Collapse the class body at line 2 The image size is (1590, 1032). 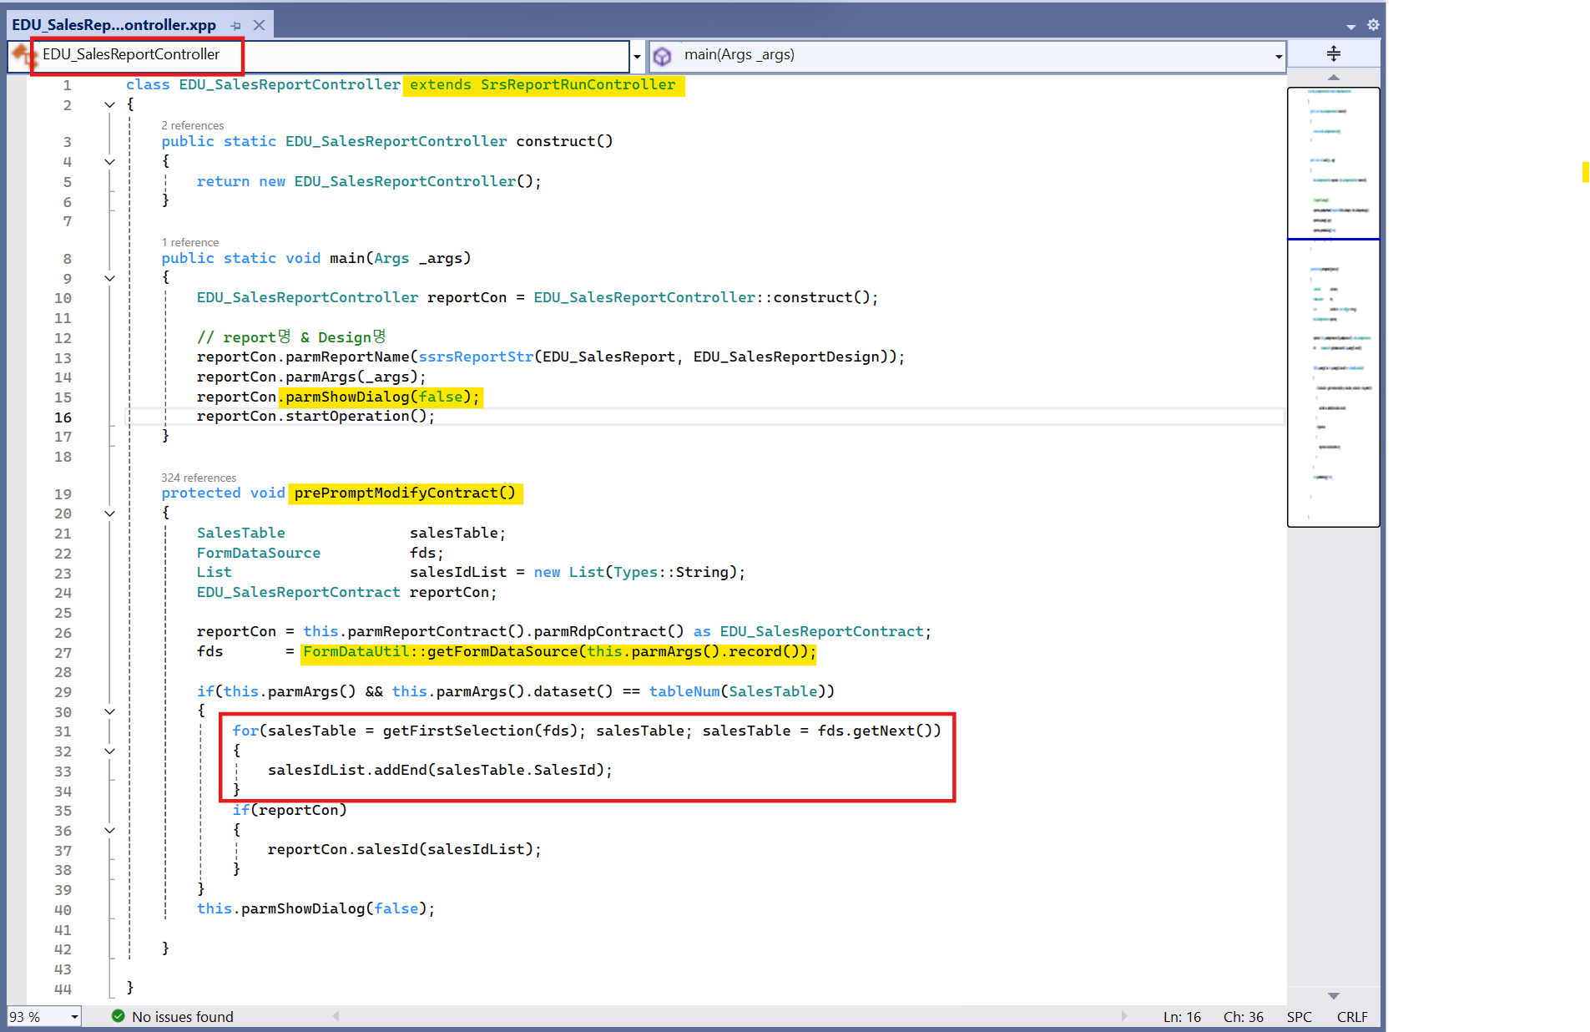pos(109,105)
